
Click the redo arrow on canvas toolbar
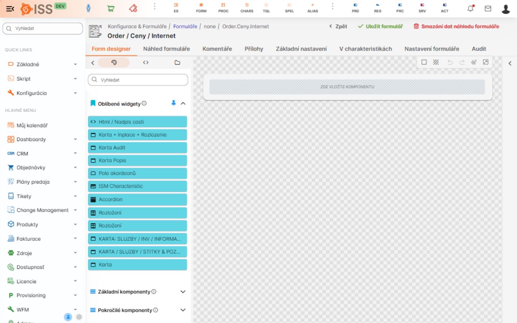tap(462, 62)
